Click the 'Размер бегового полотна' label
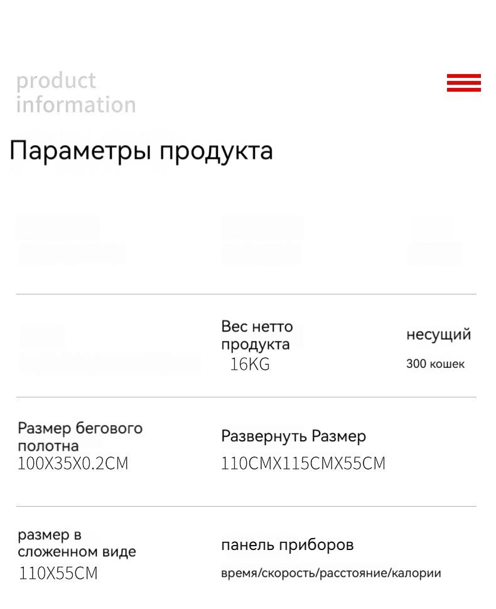Viewport: 496px width, 609px height. 80,437
